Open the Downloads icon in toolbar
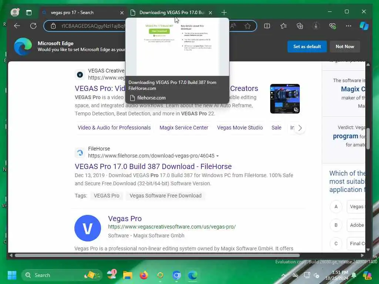This screenshot has width=379, height=284. [316, 26]
